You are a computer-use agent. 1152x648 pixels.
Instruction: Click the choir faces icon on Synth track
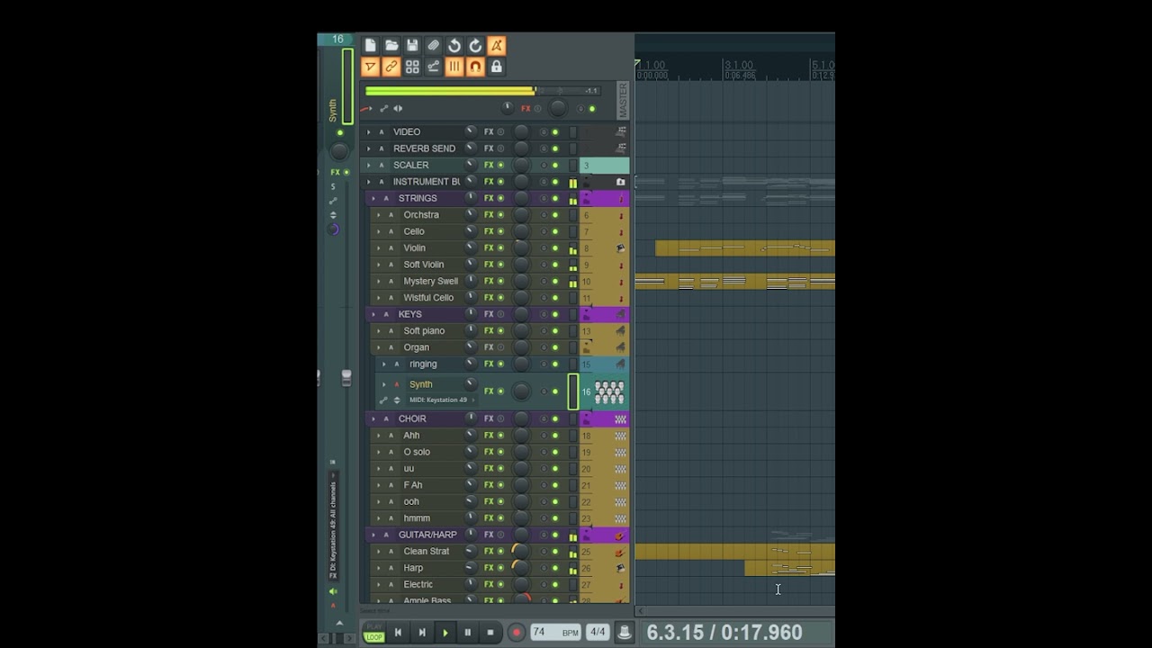pyautogui.click(x=609, y=391)
